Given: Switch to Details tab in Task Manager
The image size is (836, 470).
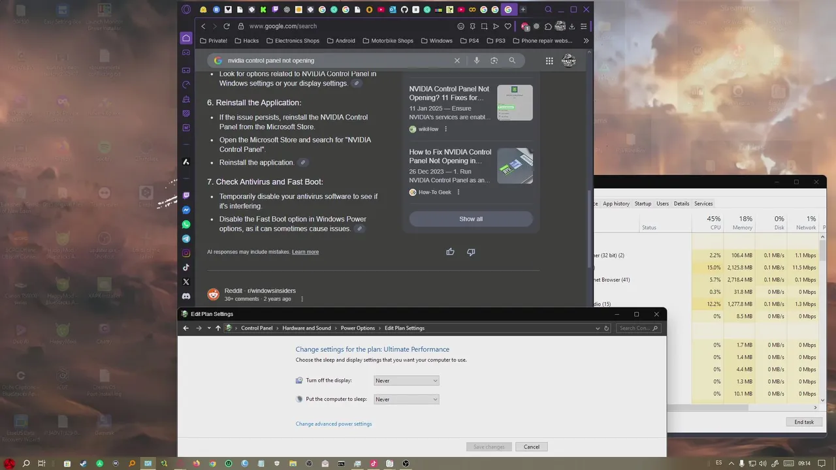Looking at the screenshot, I should click(x=682, y=204).
